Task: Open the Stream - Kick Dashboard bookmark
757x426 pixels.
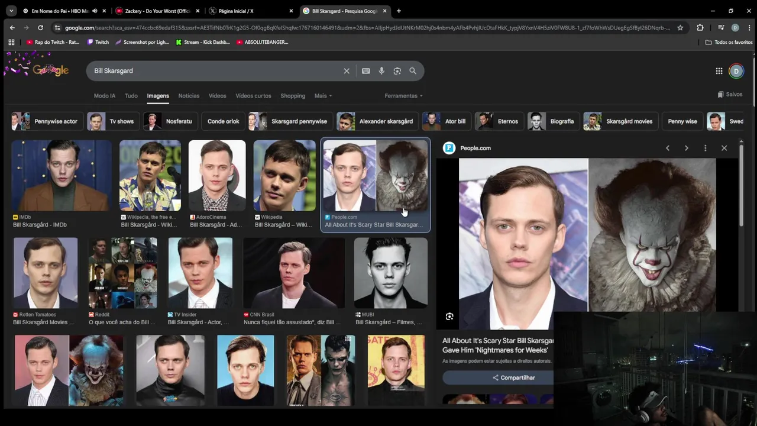Action: point(202,42)
